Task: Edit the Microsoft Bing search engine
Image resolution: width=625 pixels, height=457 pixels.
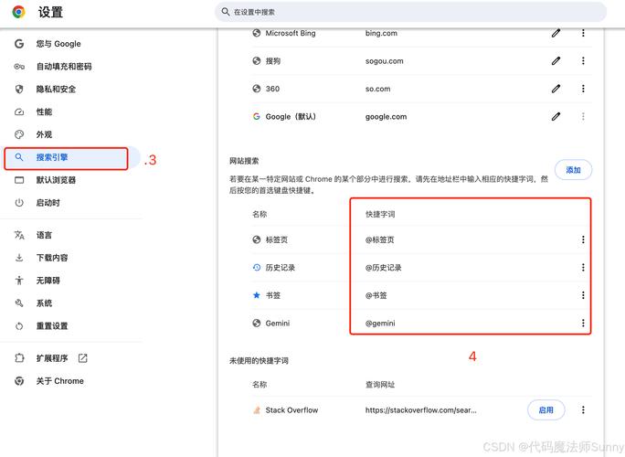Action: click(556, 33)
